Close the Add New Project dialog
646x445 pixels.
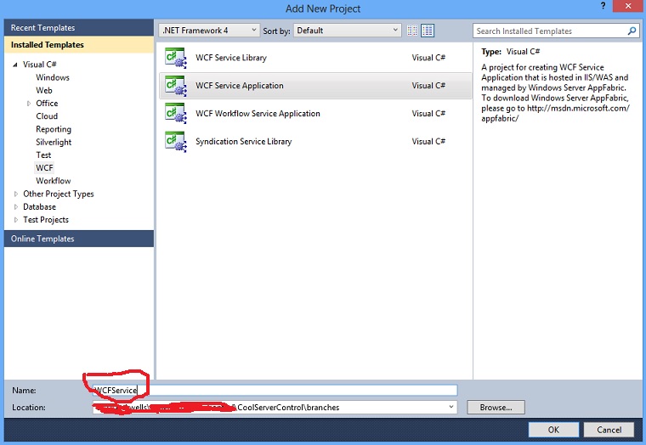point(628,6)
